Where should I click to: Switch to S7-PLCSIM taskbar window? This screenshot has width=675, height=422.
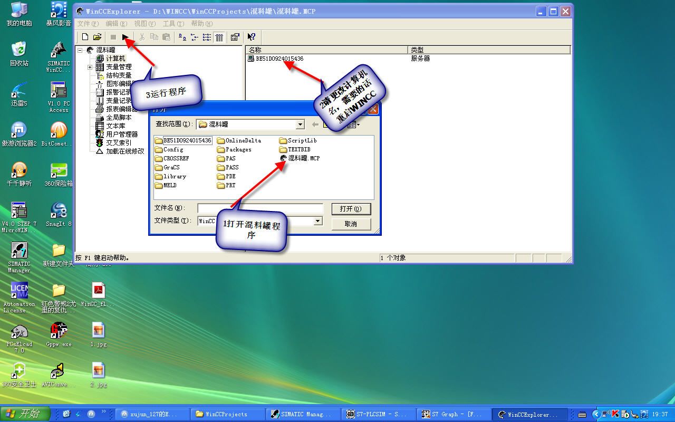click(x=378, y=414)
